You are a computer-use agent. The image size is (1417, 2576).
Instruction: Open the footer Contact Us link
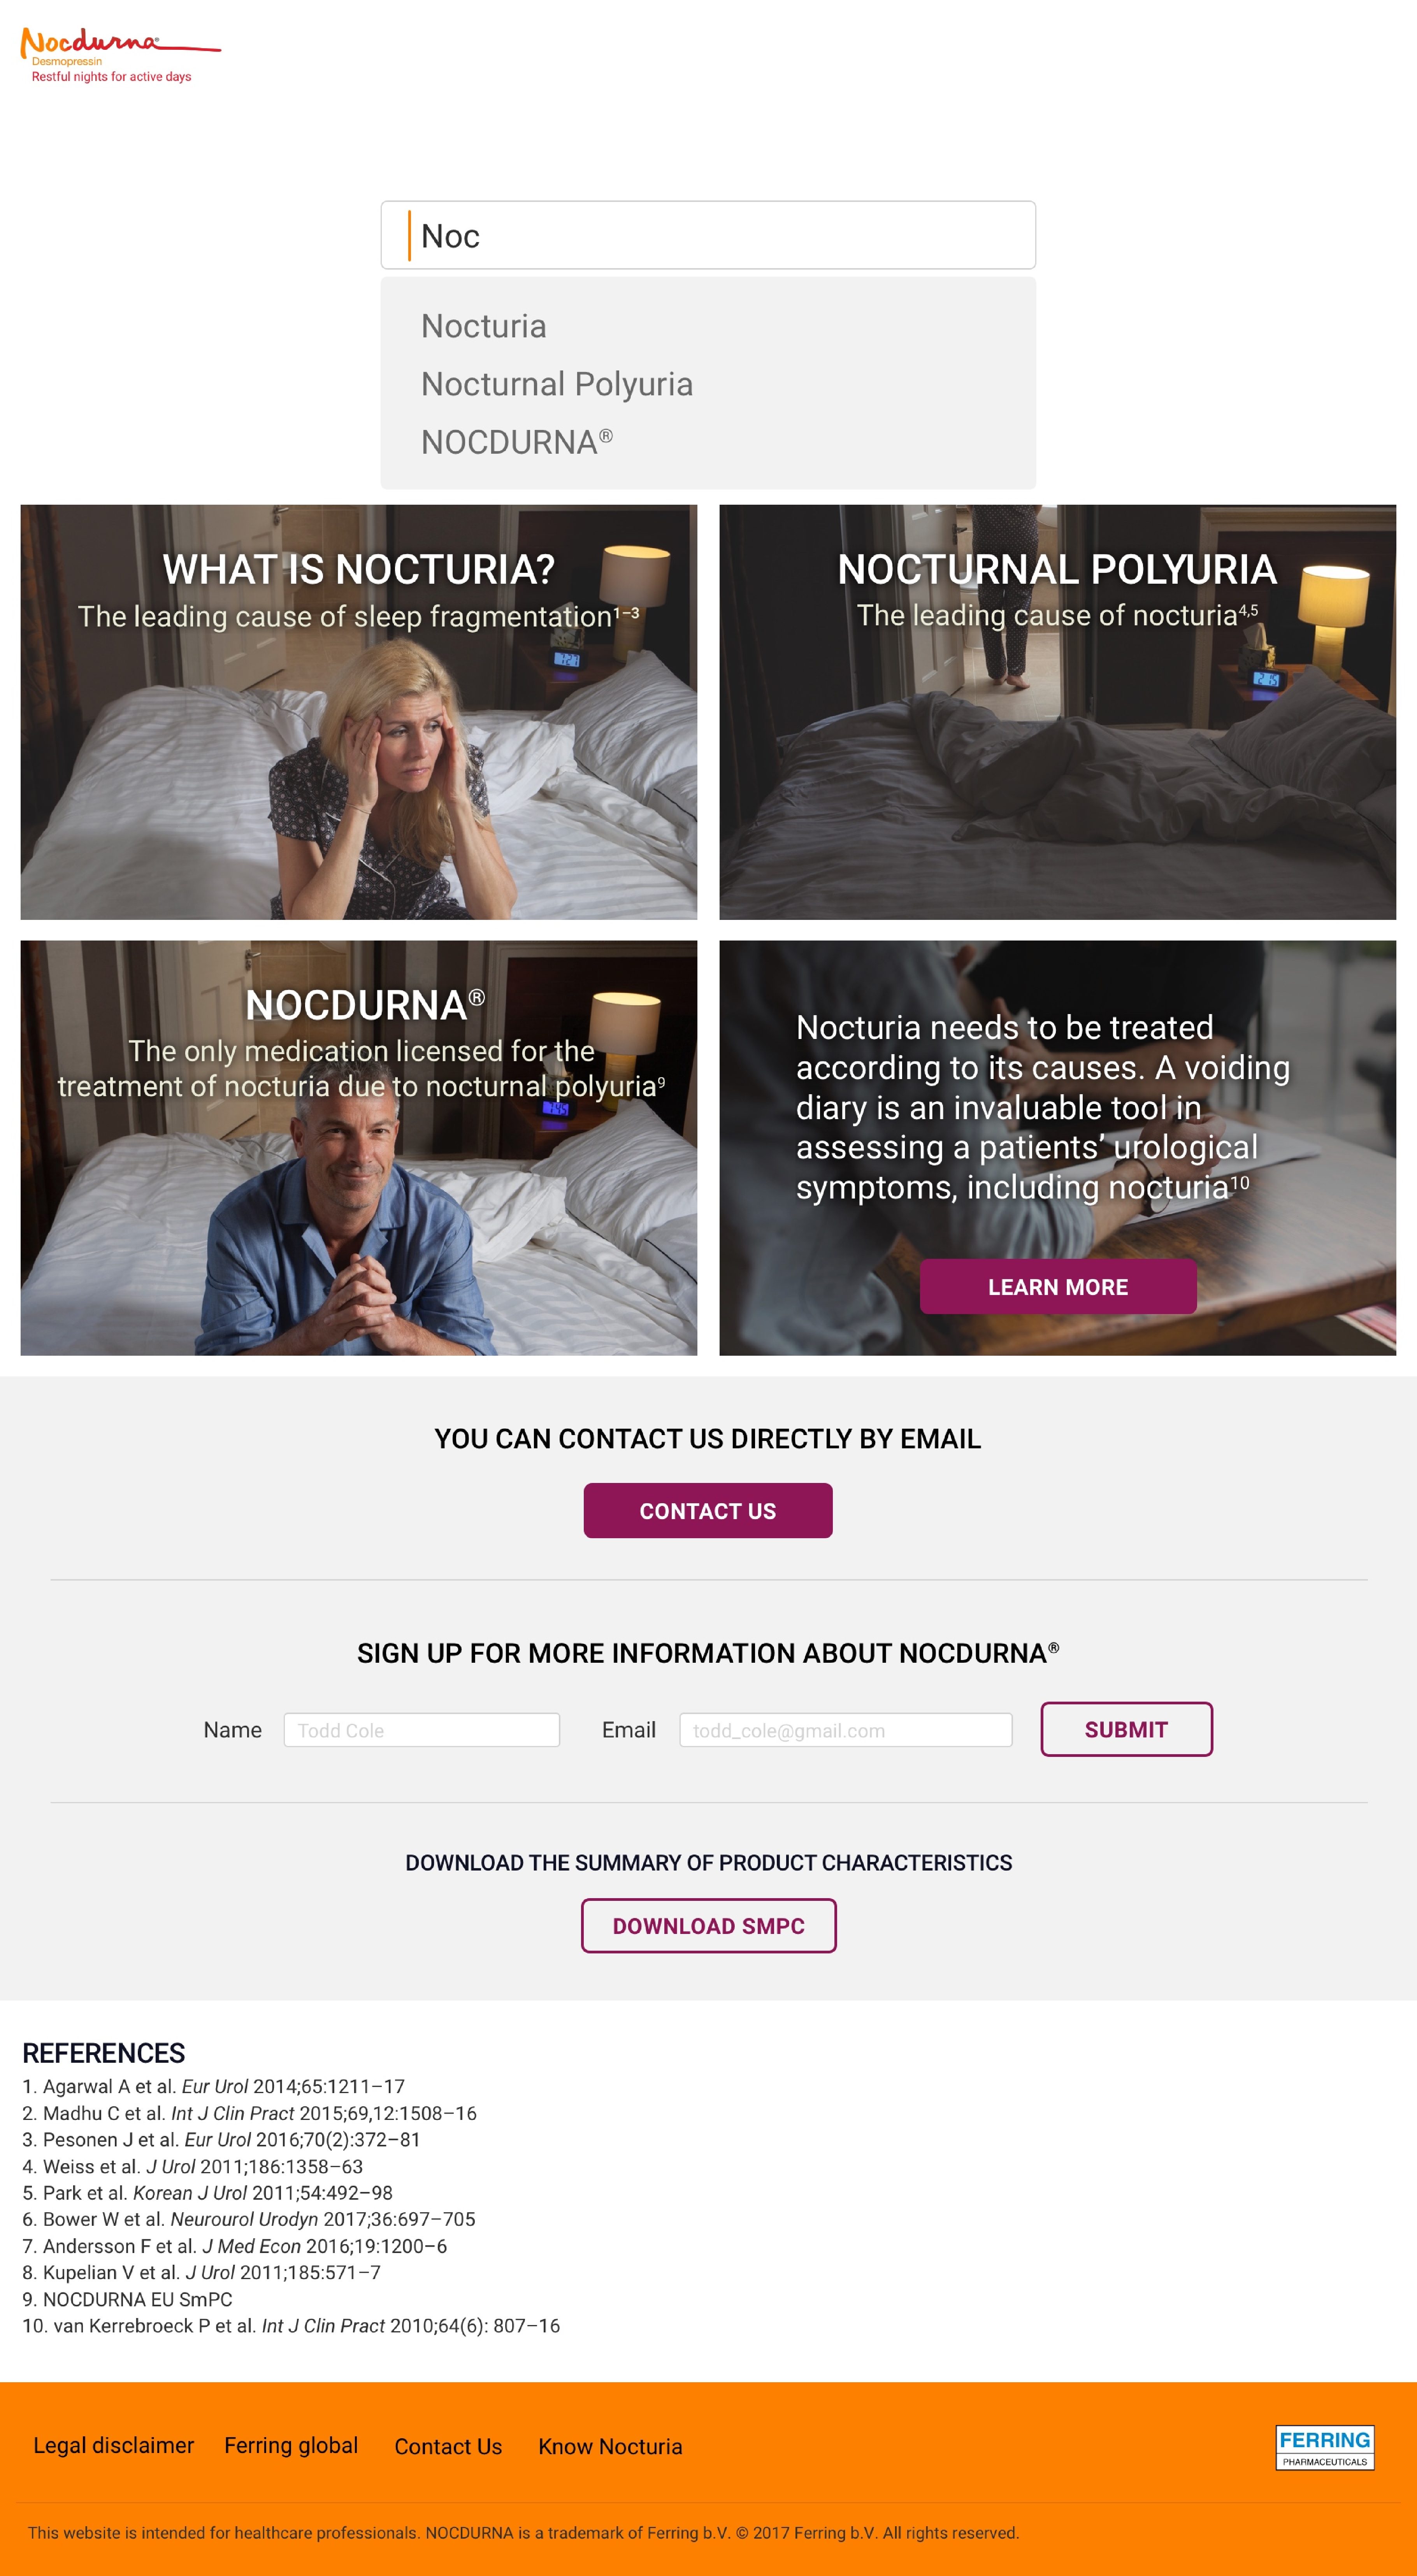coord(448,2447)
